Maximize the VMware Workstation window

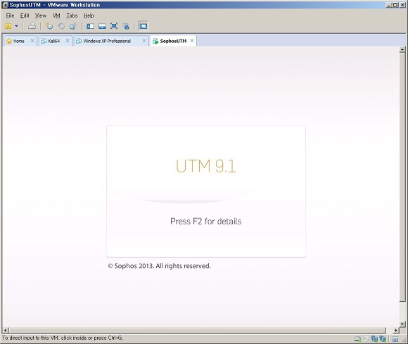click(395, 5)
